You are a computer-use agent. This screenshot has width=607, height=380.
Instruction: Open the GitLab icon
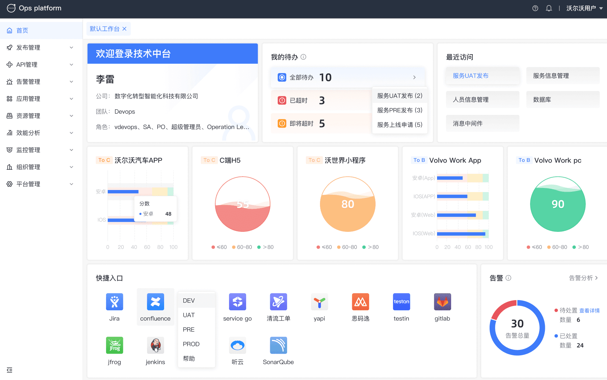pos(442,302)
